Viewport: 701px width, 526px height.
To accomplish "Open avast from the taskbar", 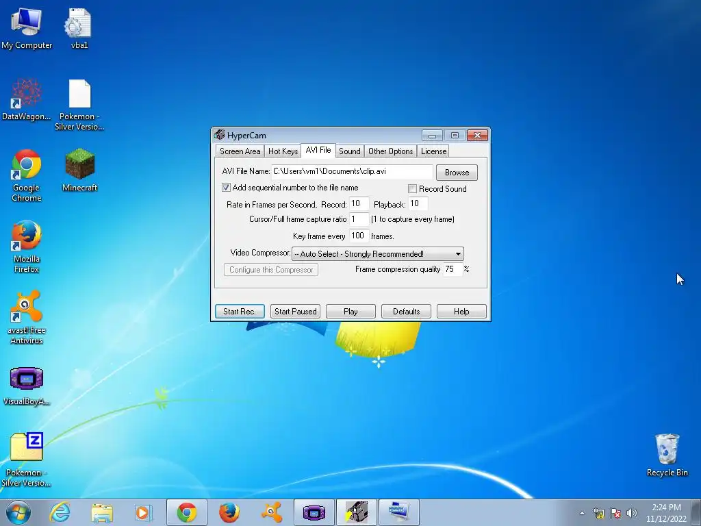I will pos(271,512).
